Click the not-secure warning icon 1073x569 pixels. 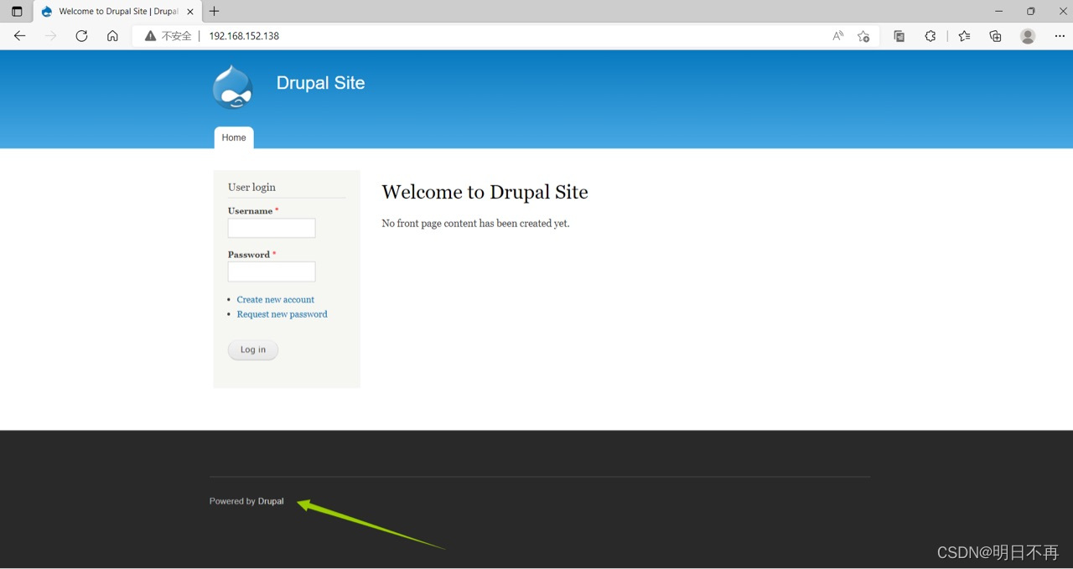[150, 36]
